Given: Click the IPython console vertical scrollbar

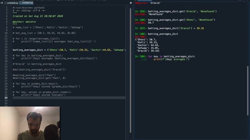Looking at the screenshot, I should pyautogui.click(x=248, y=91).
